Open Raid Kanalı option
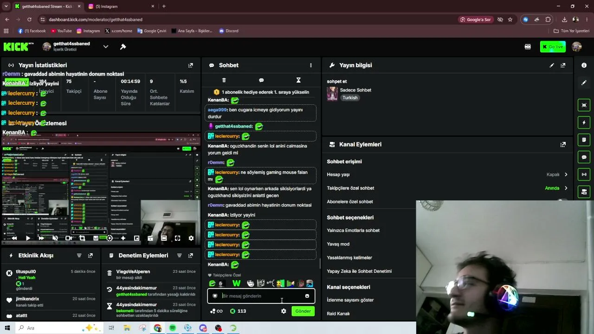The image size is (594, 334). [x=338, y=314]
